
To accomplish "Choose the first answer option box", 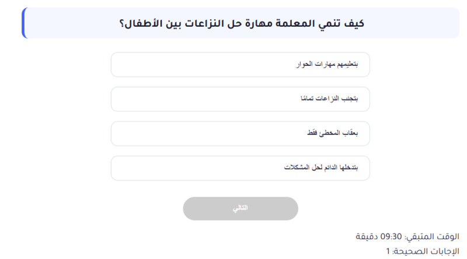I will (240, 65).
